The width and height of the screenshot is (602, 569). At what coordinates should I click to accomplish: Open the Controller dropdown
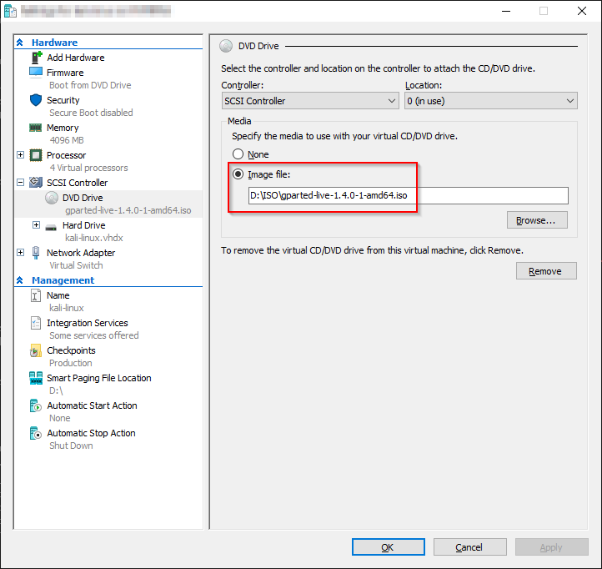310,101
